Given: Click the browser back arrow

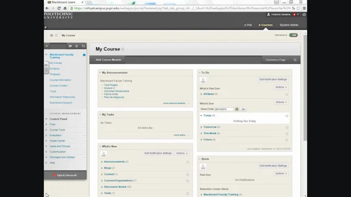Looking at the screenshot, I should coord(47,8).
